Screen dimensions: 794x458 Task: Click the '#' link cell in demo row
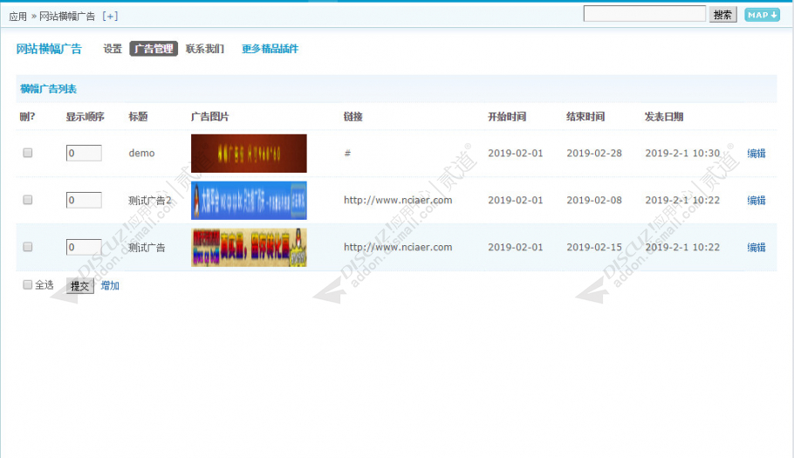[347, 153]
